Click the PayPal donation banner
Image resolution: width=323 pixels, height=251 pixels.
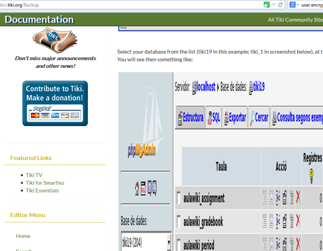55,103
